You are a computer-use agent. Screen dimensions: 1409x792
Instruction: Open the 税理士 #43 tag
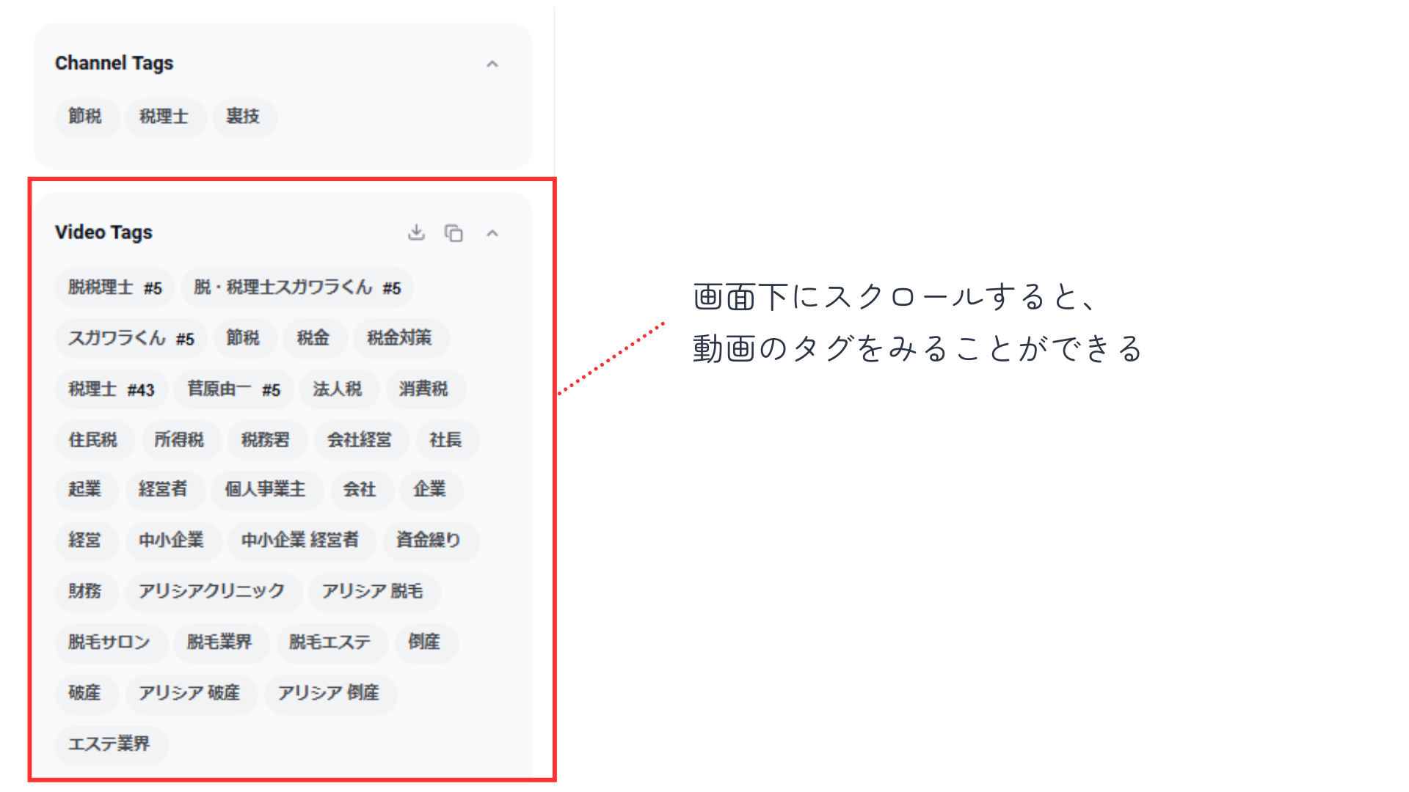pyautogui.click(x=111, y=389)
